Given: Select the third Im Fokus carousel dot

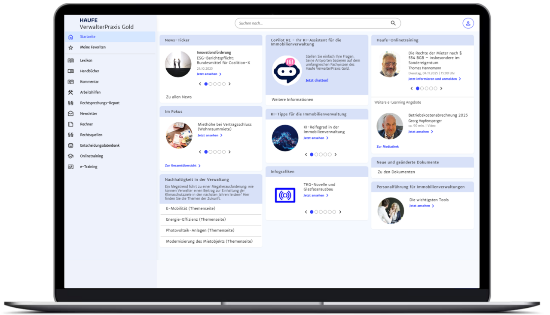Looking at the screenshot, I should pos(215,152).
